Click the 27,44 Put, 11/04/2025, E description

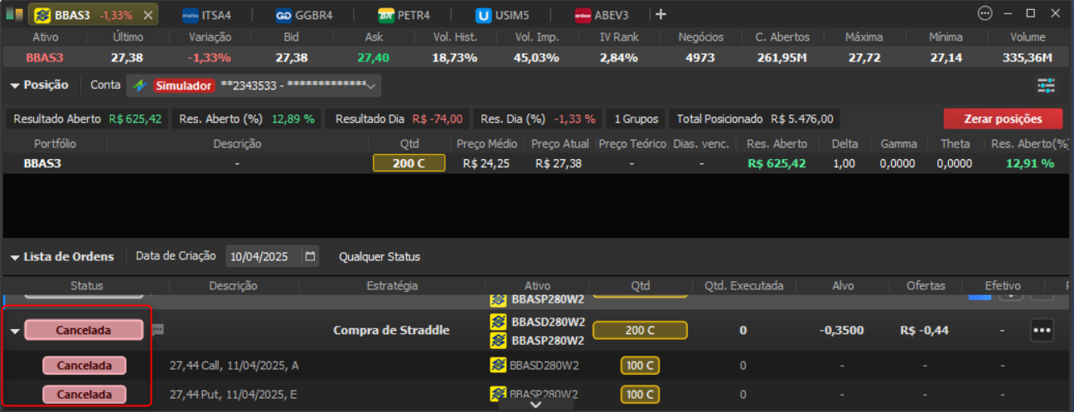tap(233, 395)
